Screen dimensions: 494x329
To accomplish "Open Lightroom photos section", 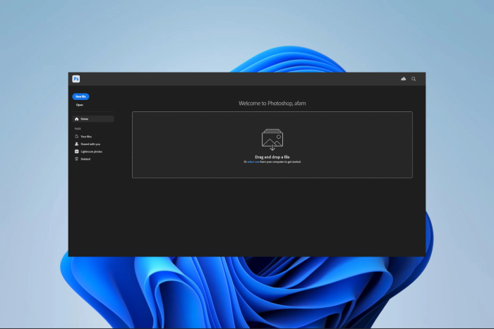I will (x=91, y=151).
